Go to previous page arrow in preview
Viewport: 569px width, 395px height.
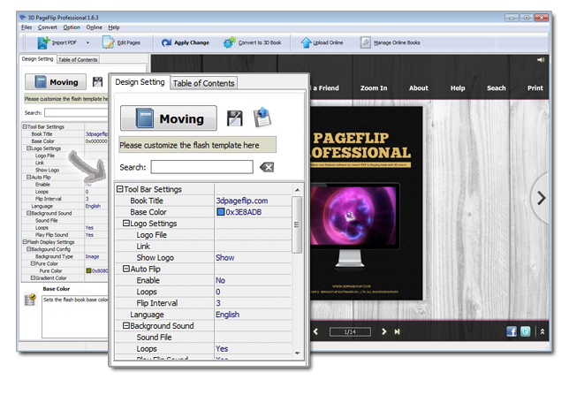315,331
